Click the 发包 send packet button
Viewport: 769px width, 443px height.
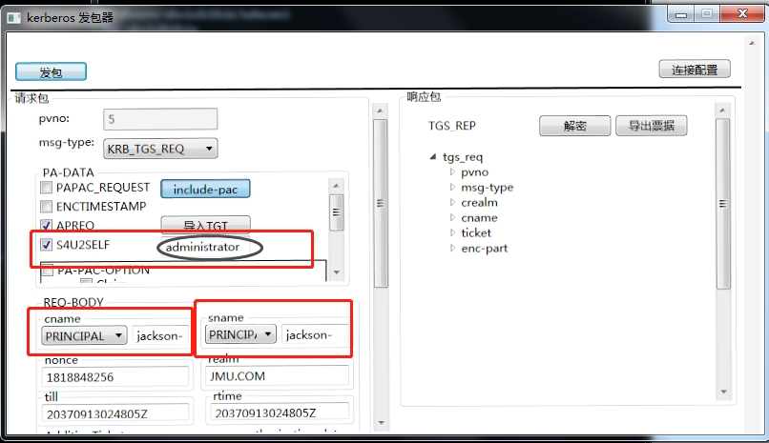[51, 72]
